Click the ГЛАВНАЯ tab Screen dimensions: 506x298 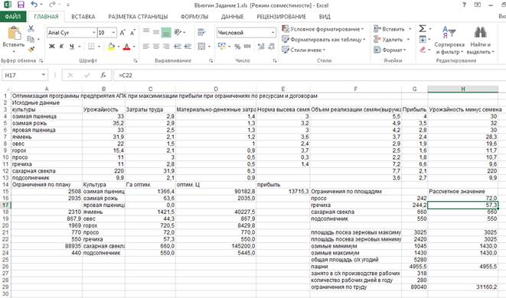click(46, 17)
